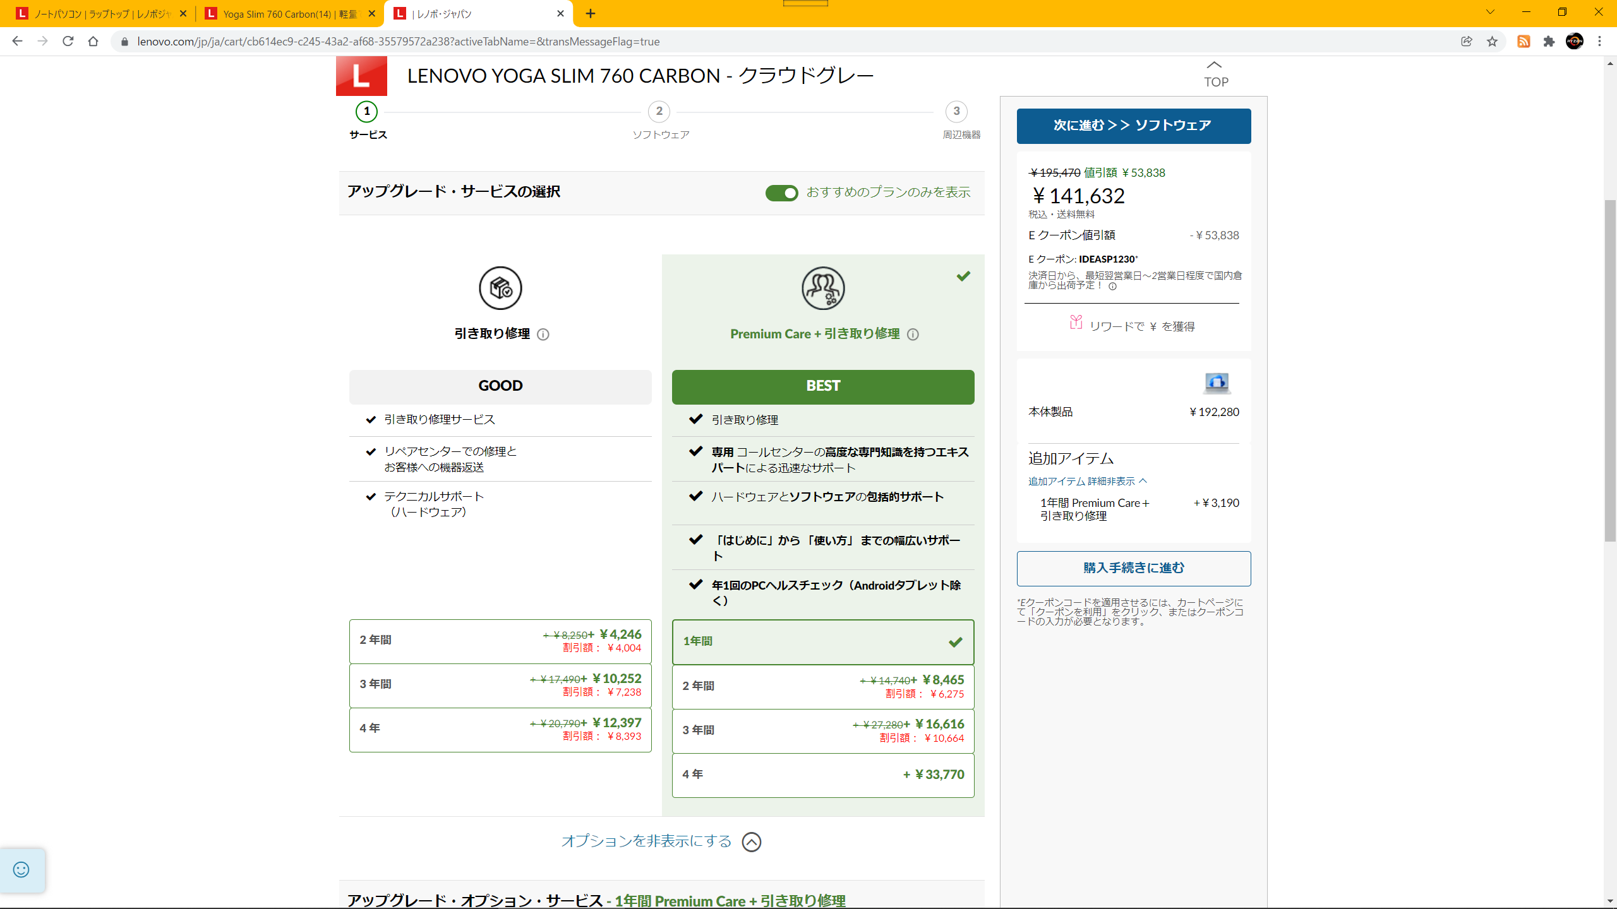Image resolution: width=1617 pixels, height=909 pixels.
Task: Open the extensions puzzle menu
Action: [1549, 41]
